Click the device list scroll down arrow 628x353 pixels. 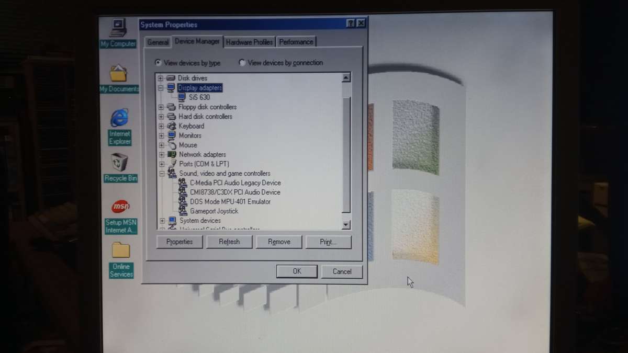(346, 224)
